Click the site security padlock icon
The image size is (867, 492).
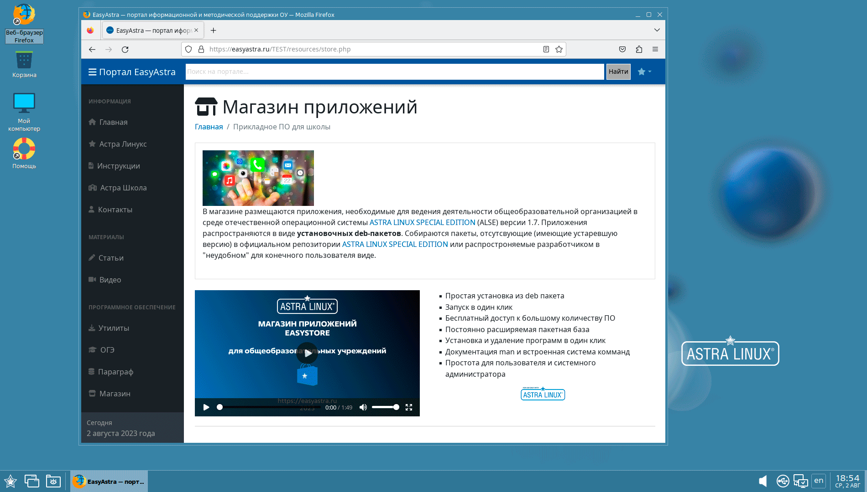pos(201,49)
